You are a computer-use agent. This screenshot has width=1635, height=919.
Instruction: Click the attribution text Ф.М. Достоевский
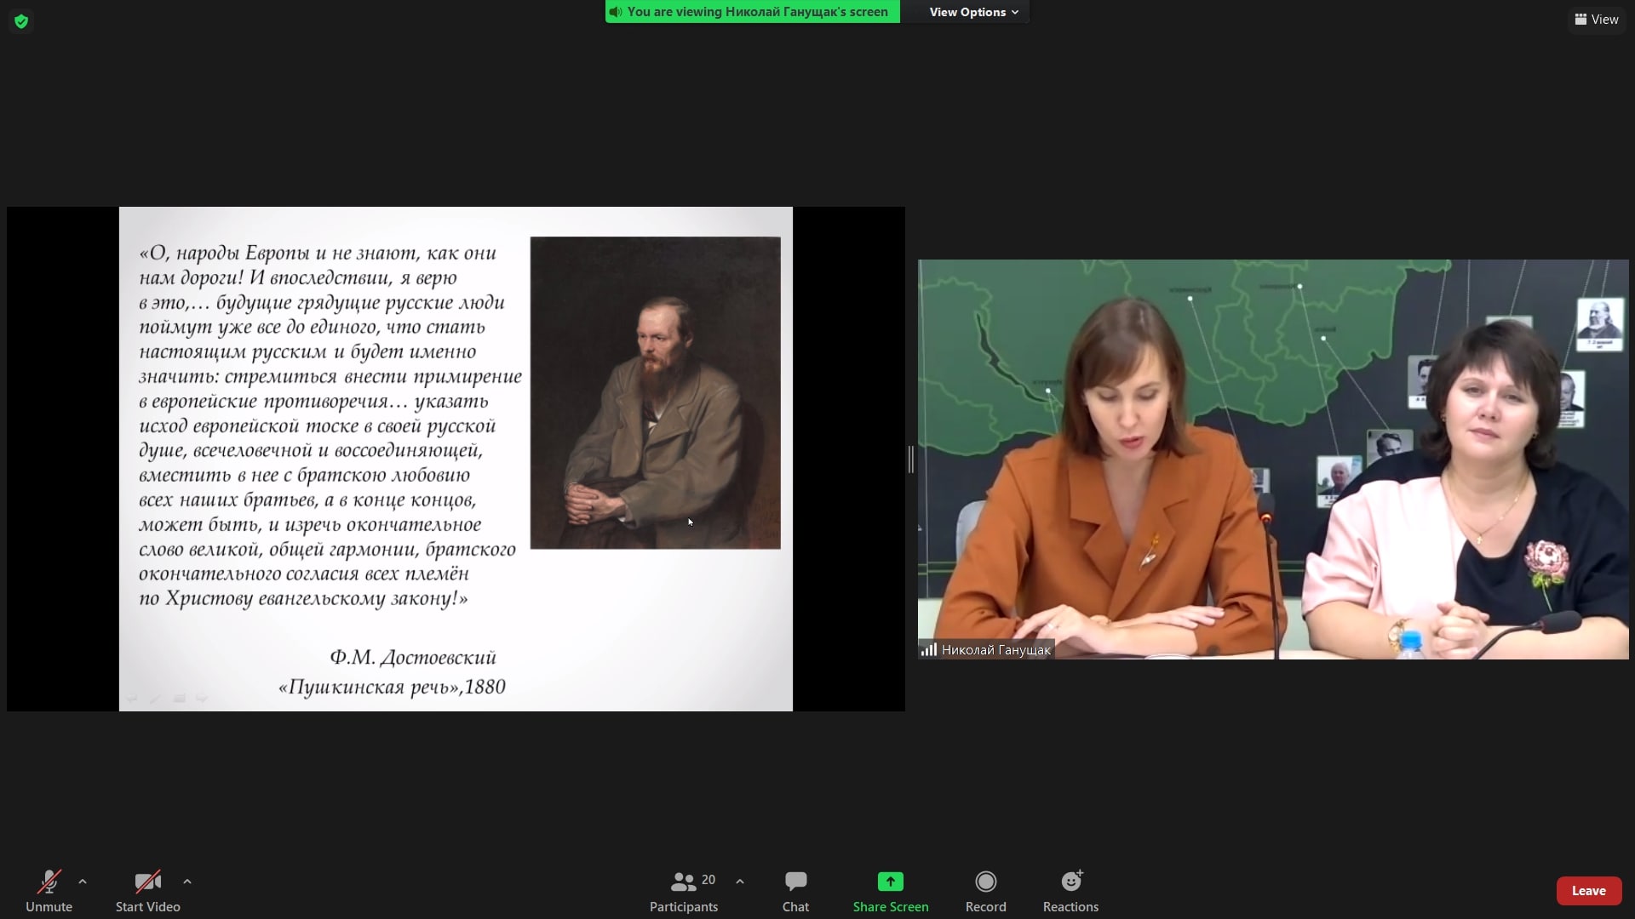[x=413, y=657]
